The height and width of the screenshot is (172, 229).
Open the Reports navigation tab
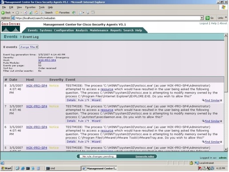(116, 30)
